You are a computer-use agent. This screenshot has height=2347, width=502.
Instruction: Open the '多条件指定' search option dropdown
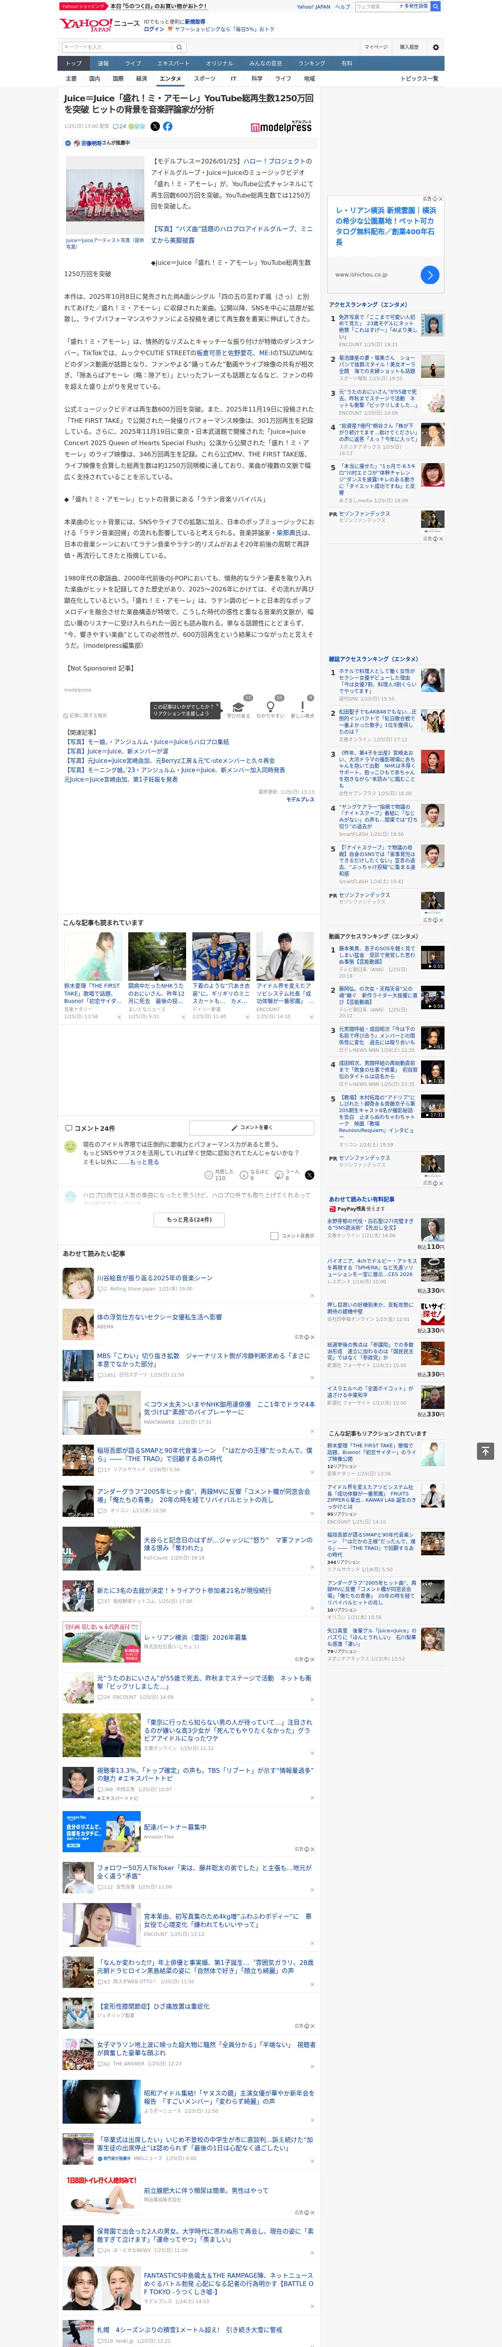[x=414, y=6]
